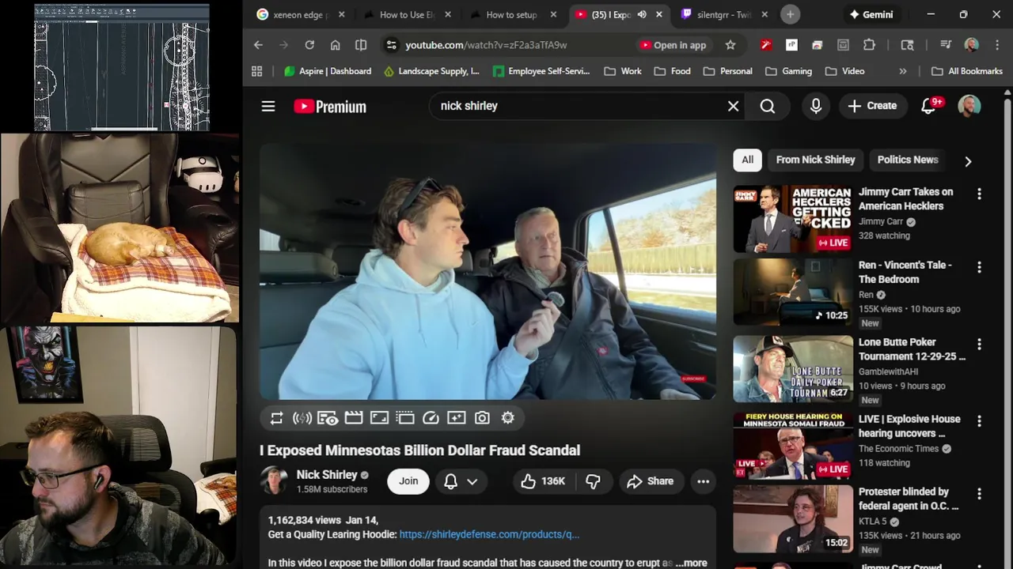The width and height of the screenshot is (1013, 569).
Task: Expand hidden bookmarks with double chevron
Action: click(x=903, y=71)
